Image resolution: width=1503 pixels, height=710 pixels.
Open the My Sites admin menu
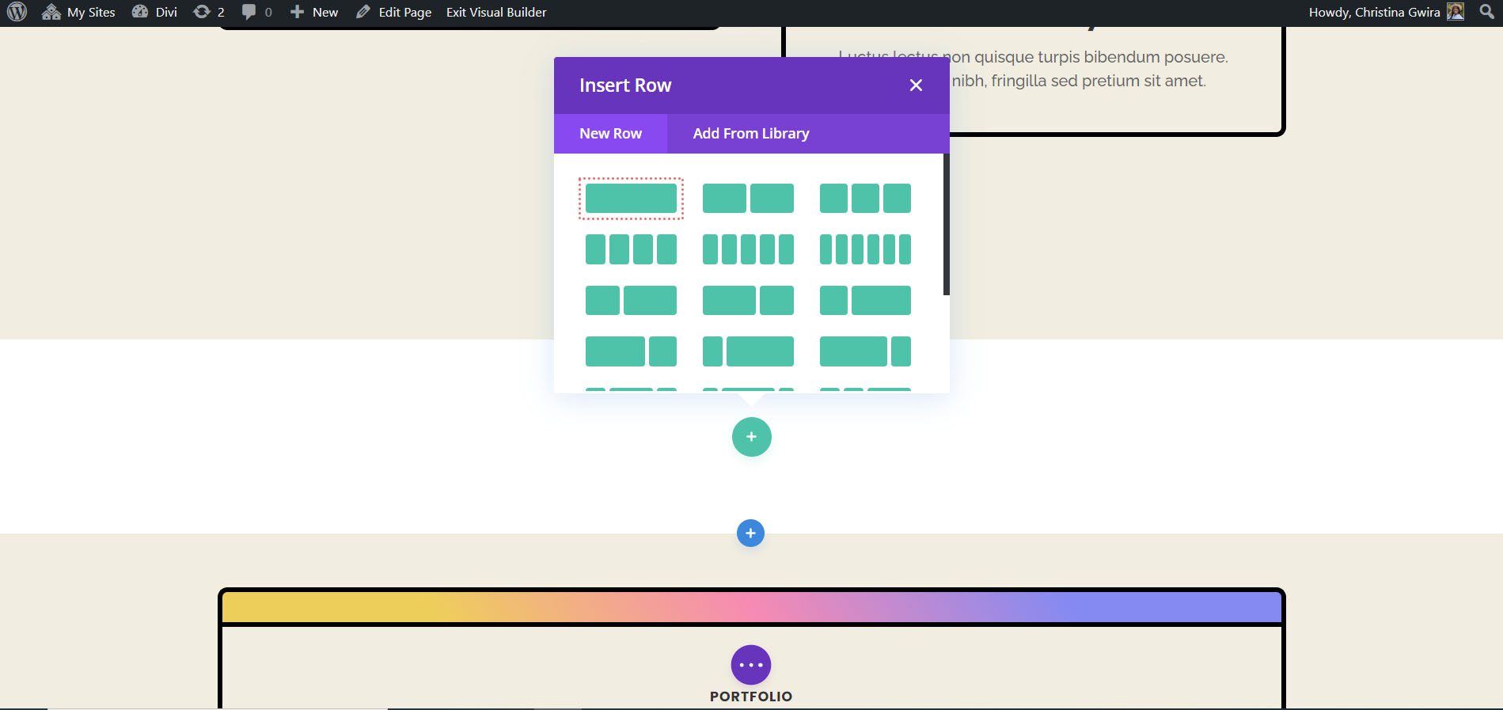[79, 13]
